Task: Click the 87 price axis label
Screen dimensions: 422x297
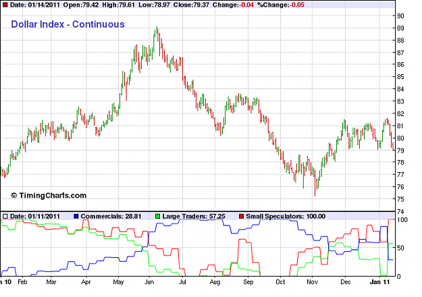Action: [x=400, y=53]
